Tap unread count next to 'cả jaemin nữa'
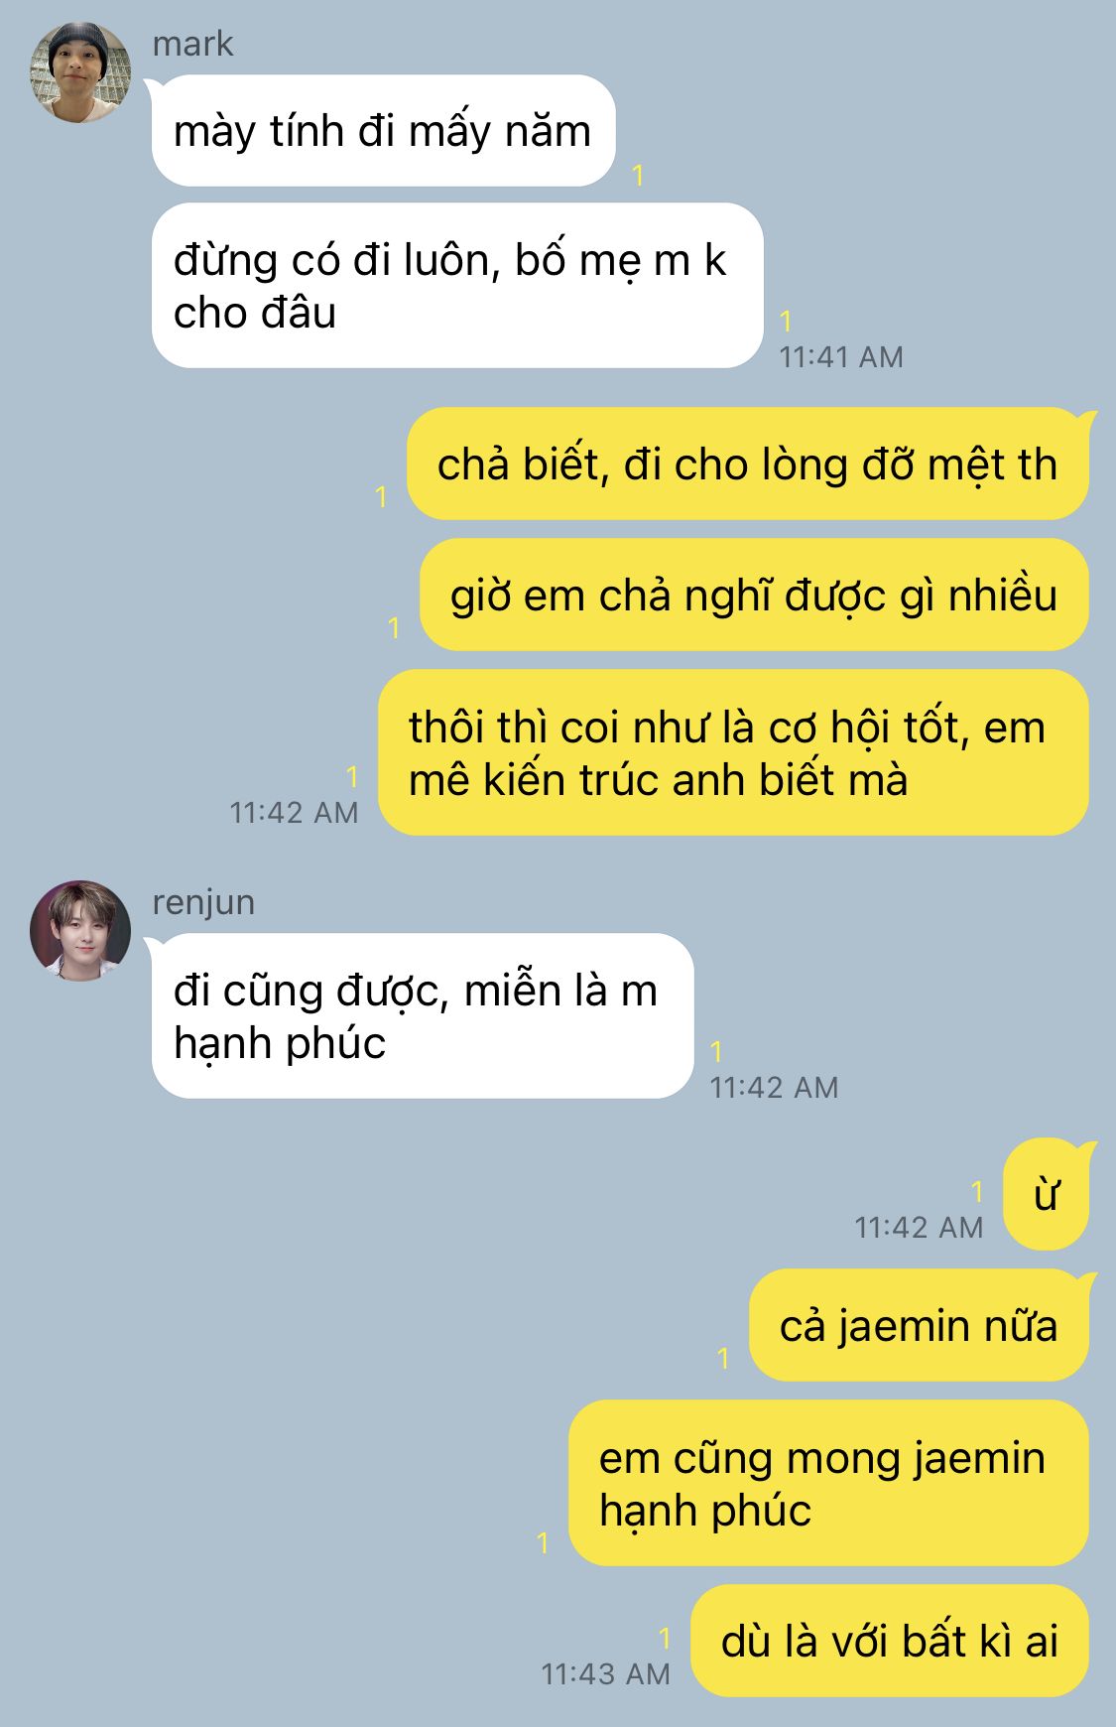This screenshot has height=1727, width=1116. tap(723, 1358)
